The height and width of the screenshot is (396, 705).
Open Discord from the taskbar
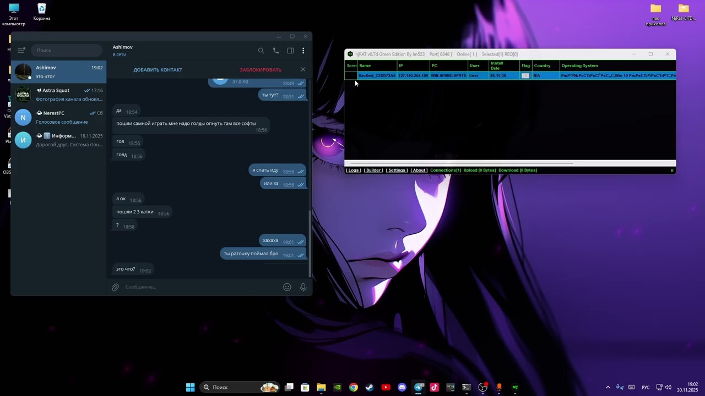point(402,387)
